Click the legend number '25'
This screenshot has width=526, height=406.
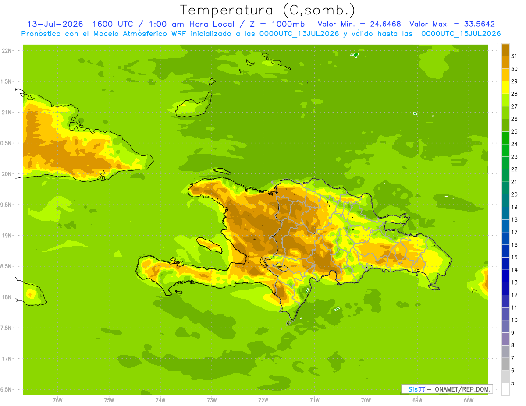pyautogui.click(x=515, y=131)
